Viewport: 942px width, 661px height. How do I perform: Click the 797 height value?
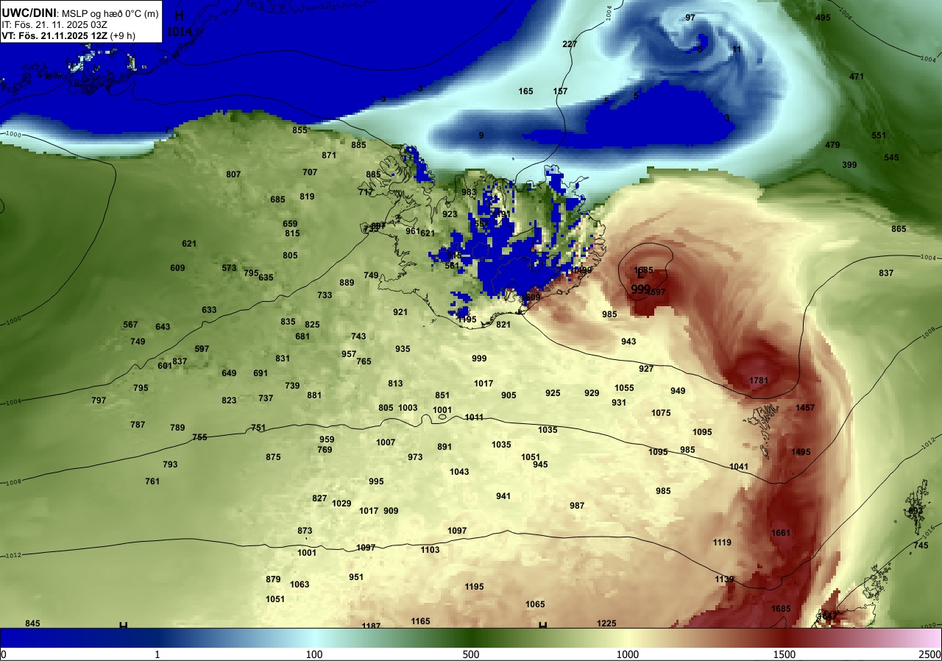[x=99, y=400]
